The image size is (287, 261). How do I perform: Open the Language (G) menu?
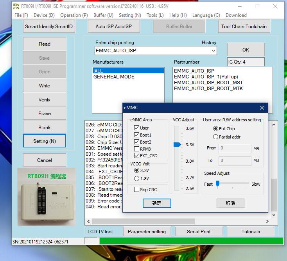click(206, 15)
